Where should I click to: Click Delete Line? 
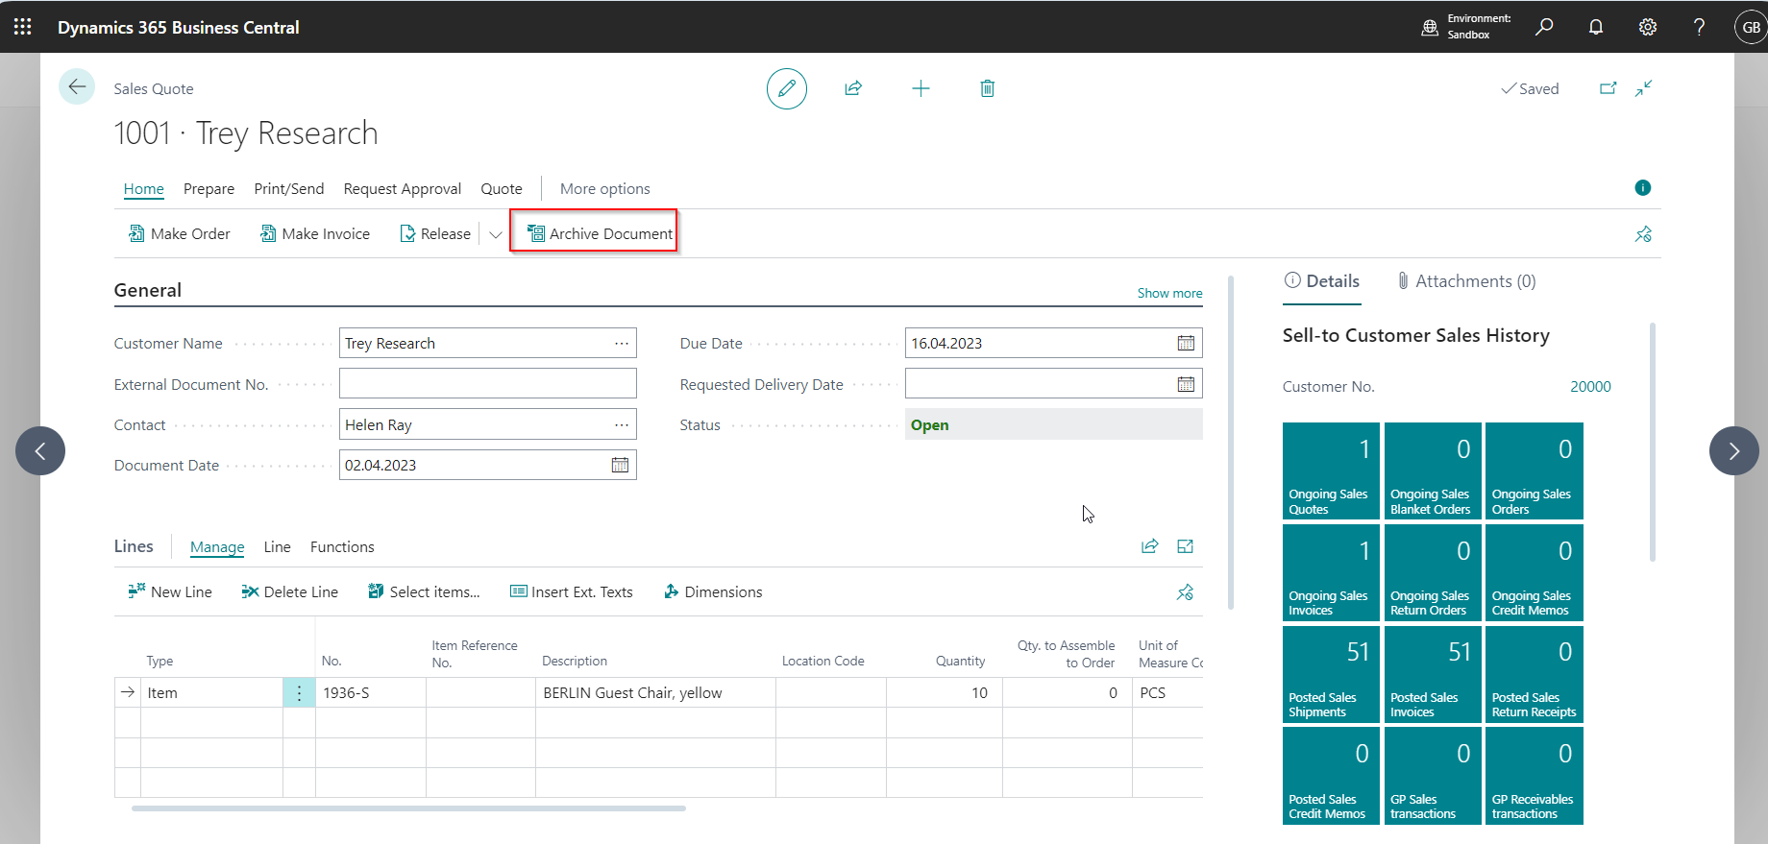coord(289,592)
